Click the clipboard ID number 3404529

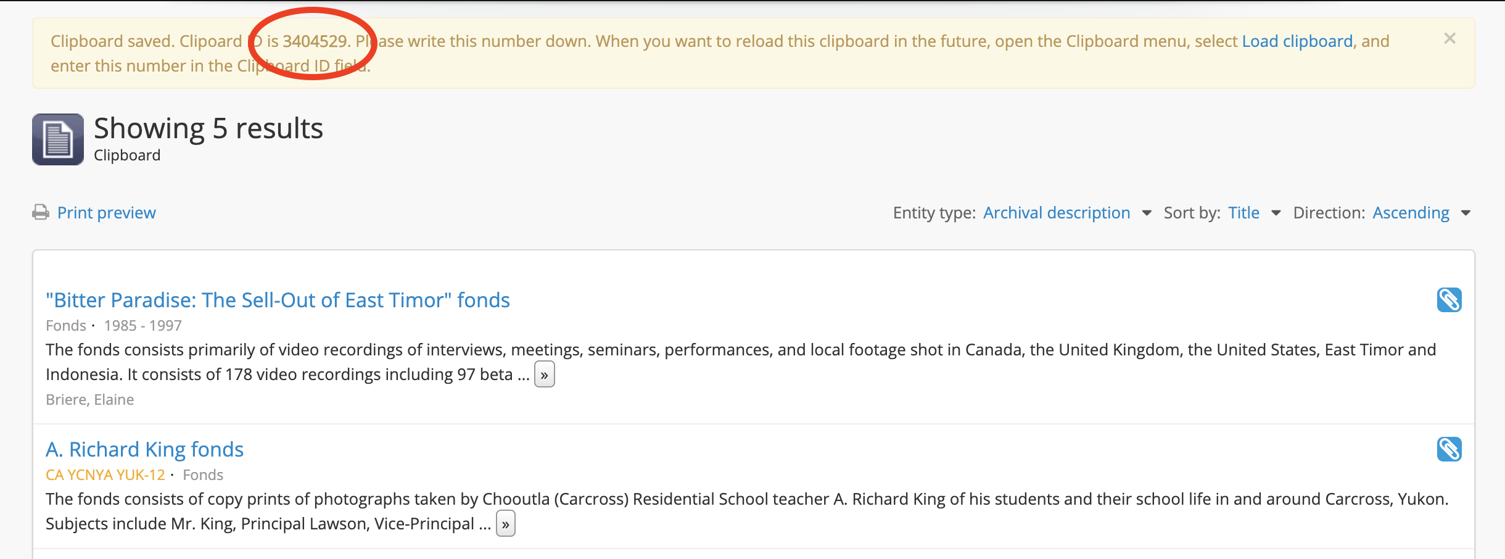(x=315, y=41)
